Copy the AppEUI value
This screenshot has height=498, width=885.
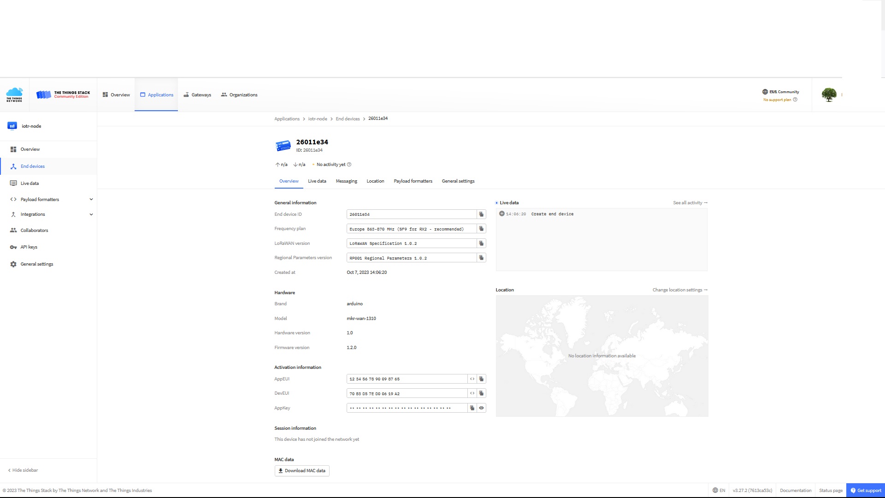point(481,379)
